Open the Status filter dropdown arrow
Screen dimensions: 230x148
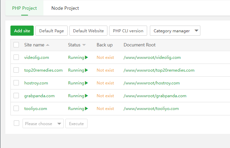(84, 45)
